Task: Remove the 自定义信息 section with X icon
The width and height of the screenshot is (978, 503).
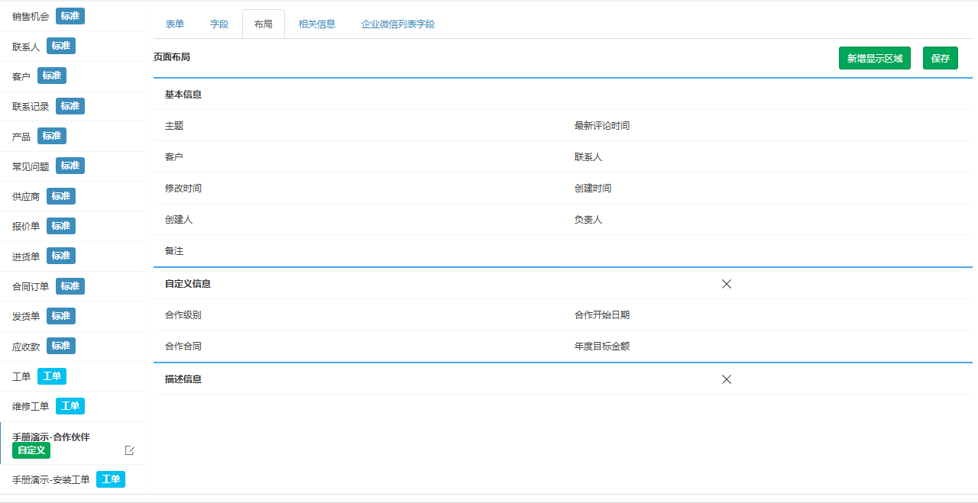Action: 727,284
